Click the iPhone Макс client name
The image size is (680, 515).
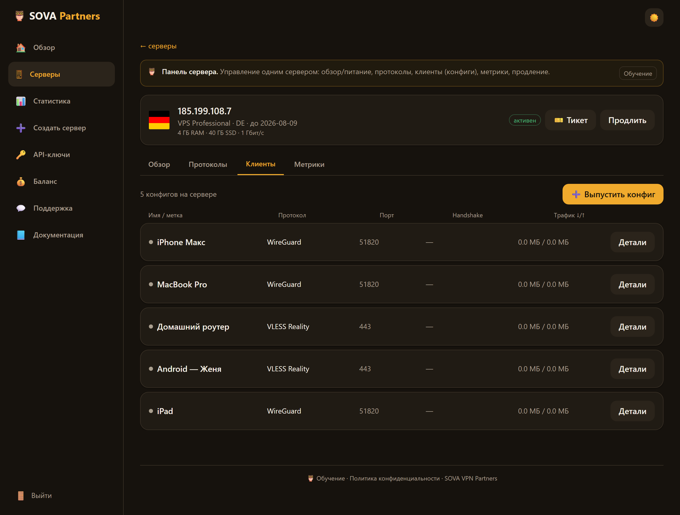pos(181,242)
